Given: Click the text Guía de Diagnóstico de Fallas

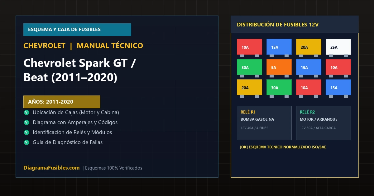Looking at the screenshot, I should [x=68, y=142].
